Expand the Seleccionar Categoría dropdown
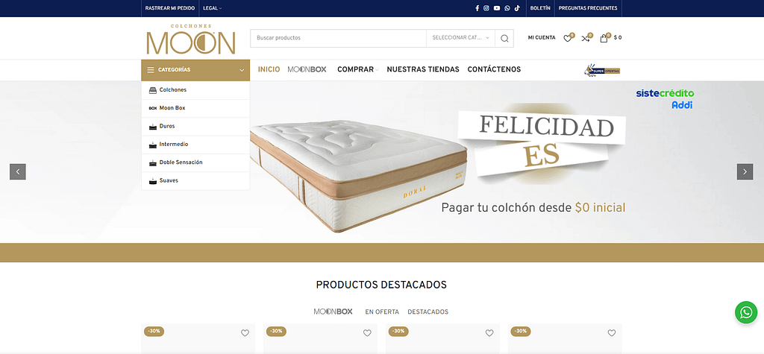This screenshot has height=354, width=764. pos(460,38)
